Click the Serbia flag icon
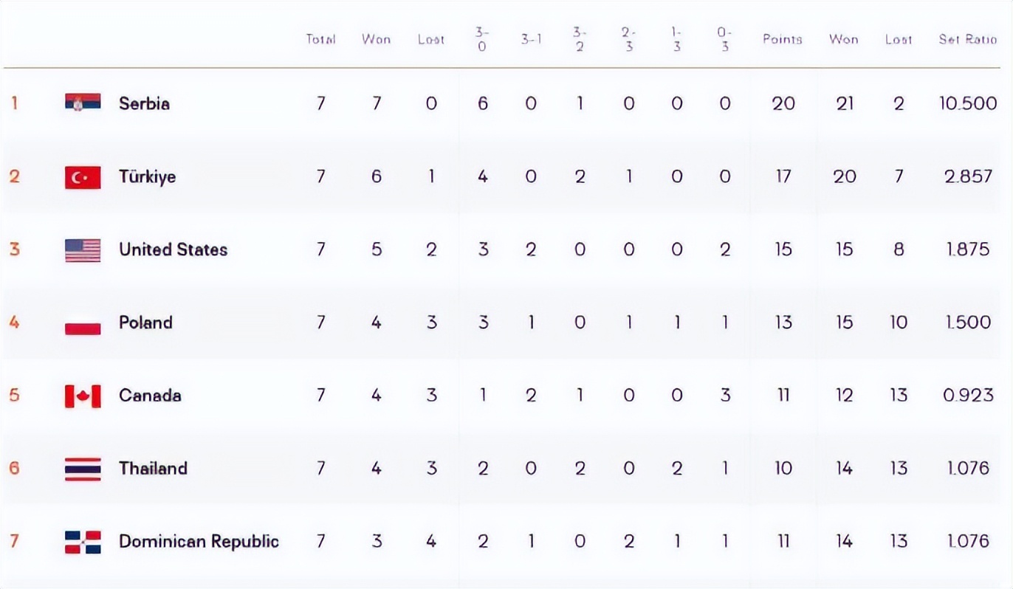 tap(83, 103)
